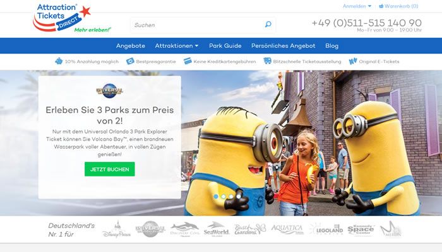Select the first carousel slide dot
442x252 pixels.
pyautogui.click(x=215, y=197)
